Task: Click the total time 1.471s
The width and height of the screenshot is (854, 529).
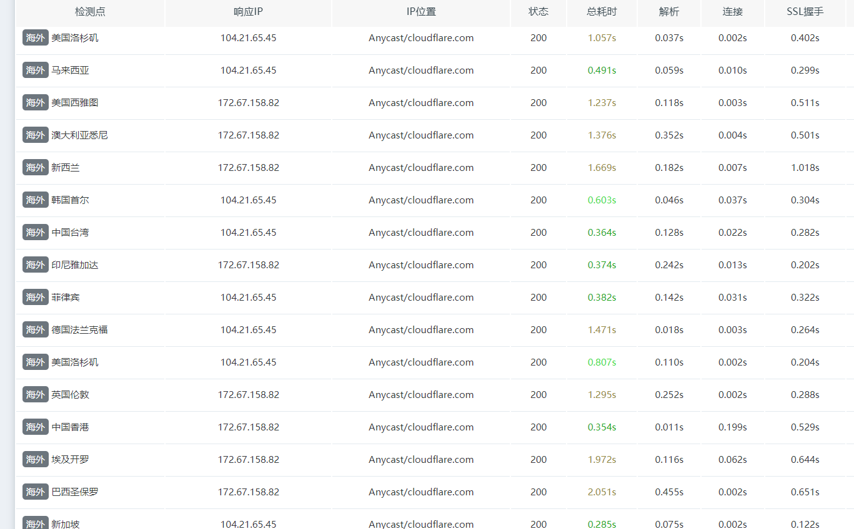Action: click(602, 330)
